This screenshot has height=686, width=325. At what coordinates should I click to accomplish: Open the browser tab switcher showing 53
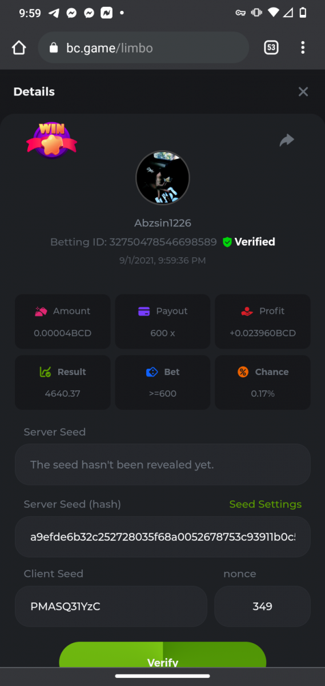click(271, 48)
